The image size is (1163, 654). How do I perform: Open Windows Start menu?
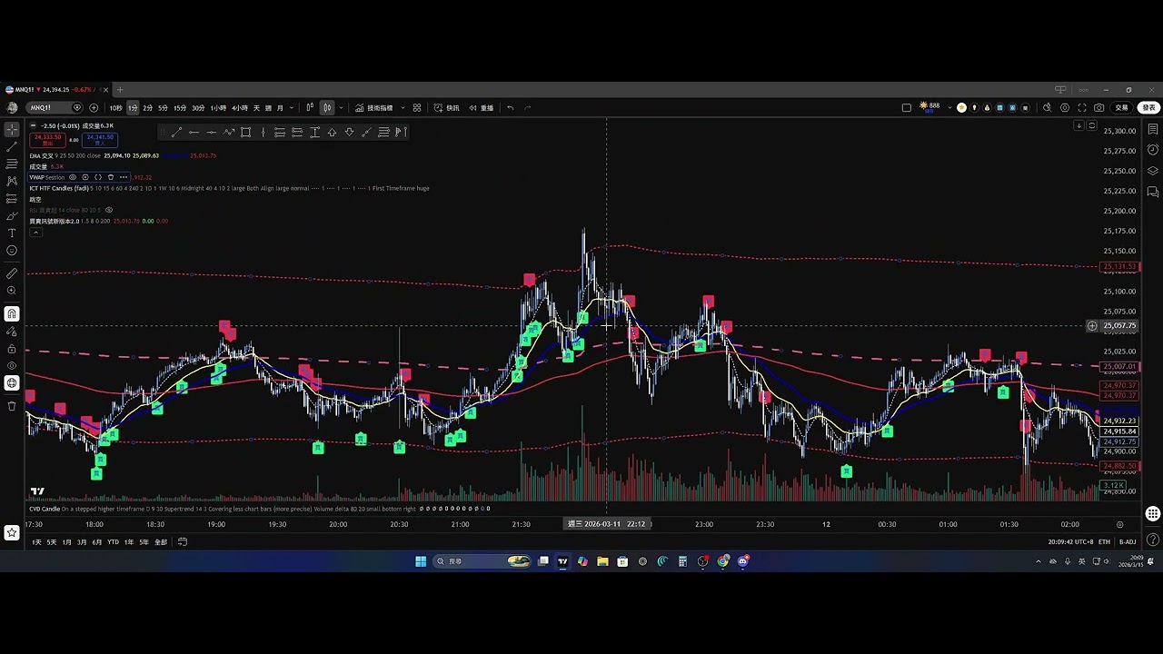click(x=421, y=561)
